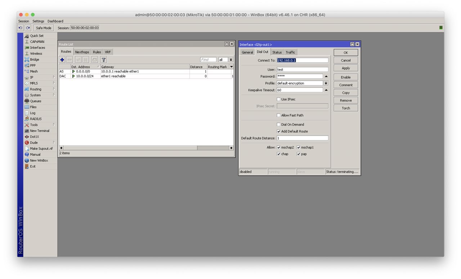Expand Routing submenu in sidebar
461x279 pixels.
click(54, 89)
